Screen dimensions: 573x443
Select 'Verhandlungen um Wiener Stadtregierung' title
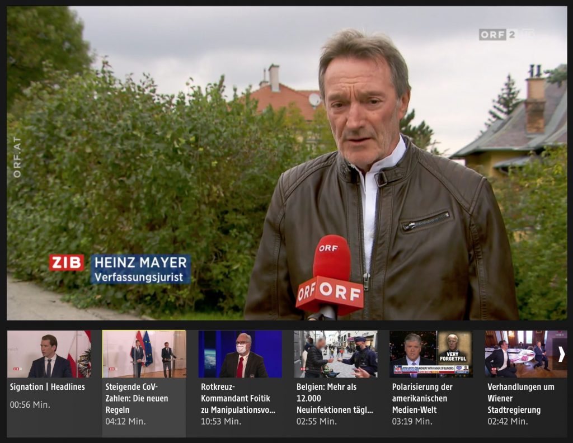click(520, 398)
